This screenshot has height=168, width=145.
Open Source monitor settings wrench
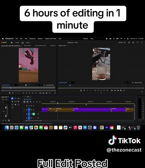[x=44, y=85]
